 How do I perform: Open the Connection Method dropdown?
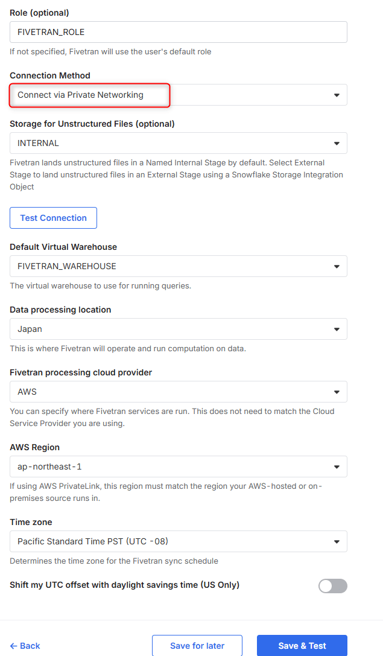(178, 95)
